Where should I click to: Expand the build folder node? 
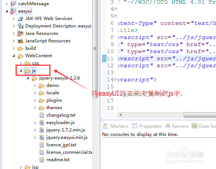click(14, 48)
